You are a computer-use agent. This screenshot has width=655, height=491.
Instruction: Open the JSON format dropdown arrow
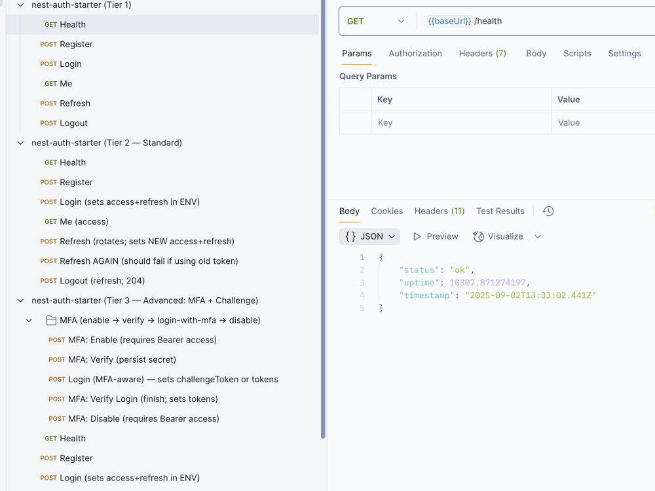point(392,237)
